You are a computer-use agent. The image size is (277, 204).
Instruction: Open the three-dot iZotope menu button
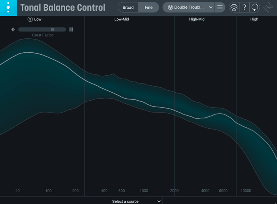(x=8, y=8)
